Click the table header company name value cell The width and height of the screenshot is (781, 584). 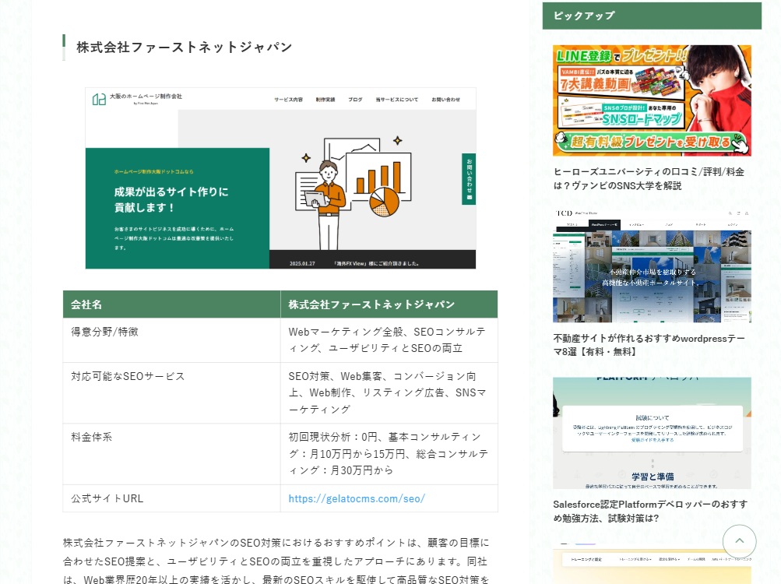[x=389, y=304]
